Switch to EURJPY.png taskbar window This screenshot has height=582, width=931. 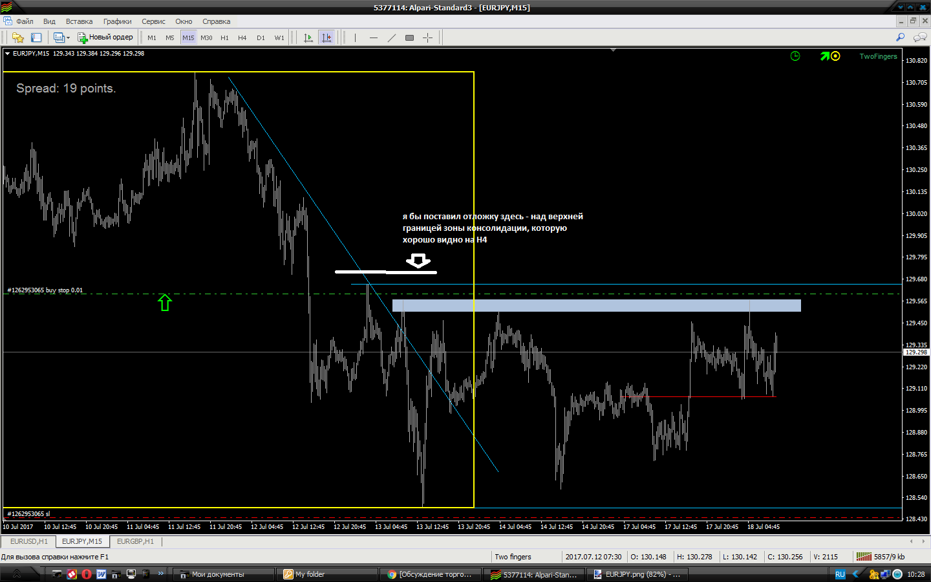coord(637,574)
